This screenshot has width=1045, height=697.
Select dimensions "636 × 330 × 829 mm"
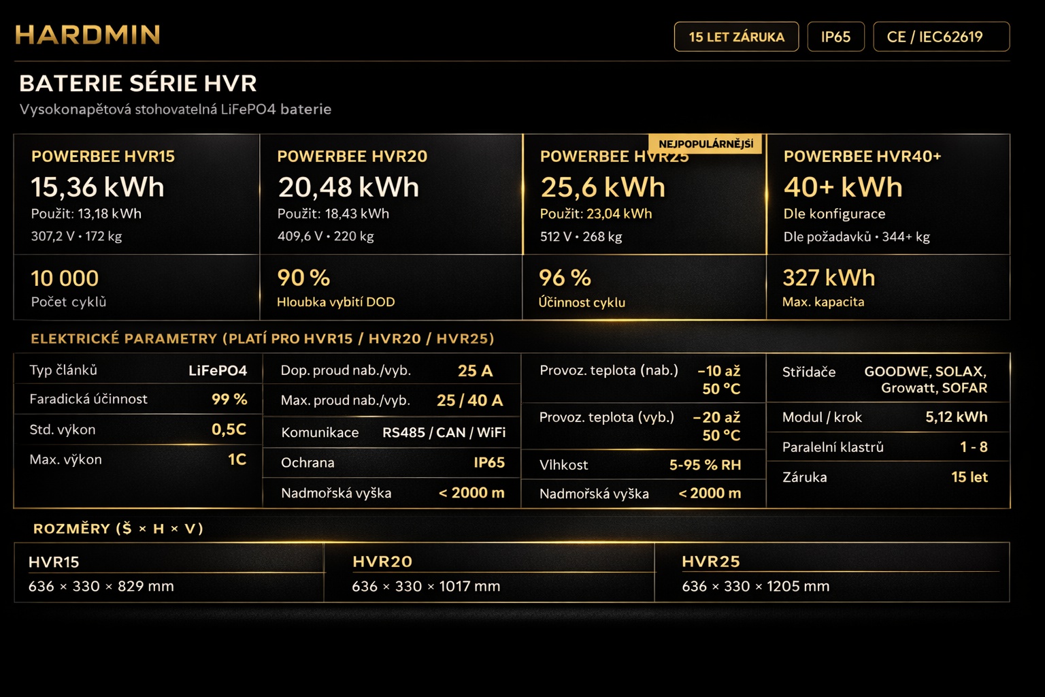[101, 586]
